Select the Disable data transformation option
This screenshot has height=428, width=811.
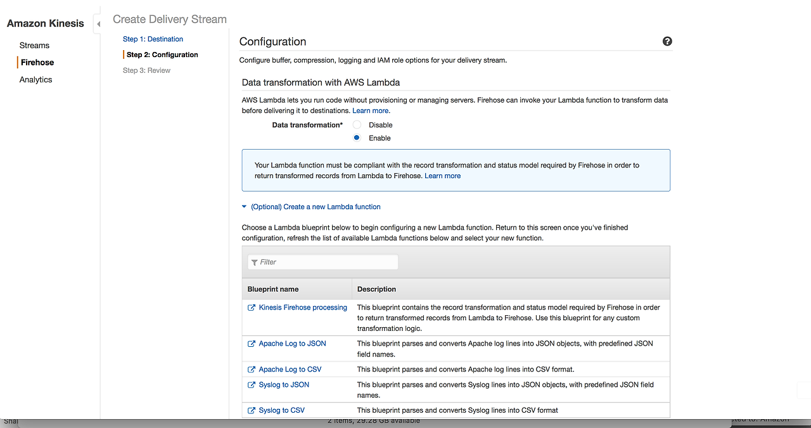357,125
